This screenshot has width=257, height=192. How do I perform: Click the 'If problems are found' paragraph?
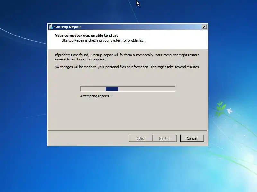click(127, 57)
